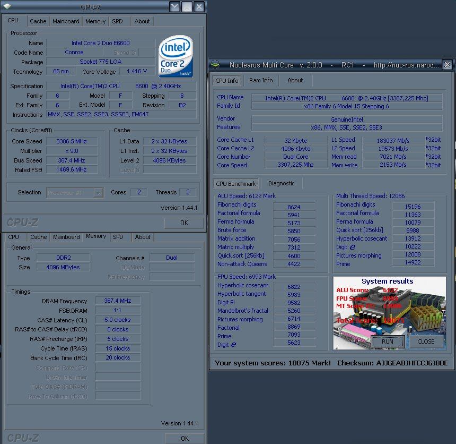
Task: Click the Cycle Time value 15 clocks
Action: [x=118, y=348]
